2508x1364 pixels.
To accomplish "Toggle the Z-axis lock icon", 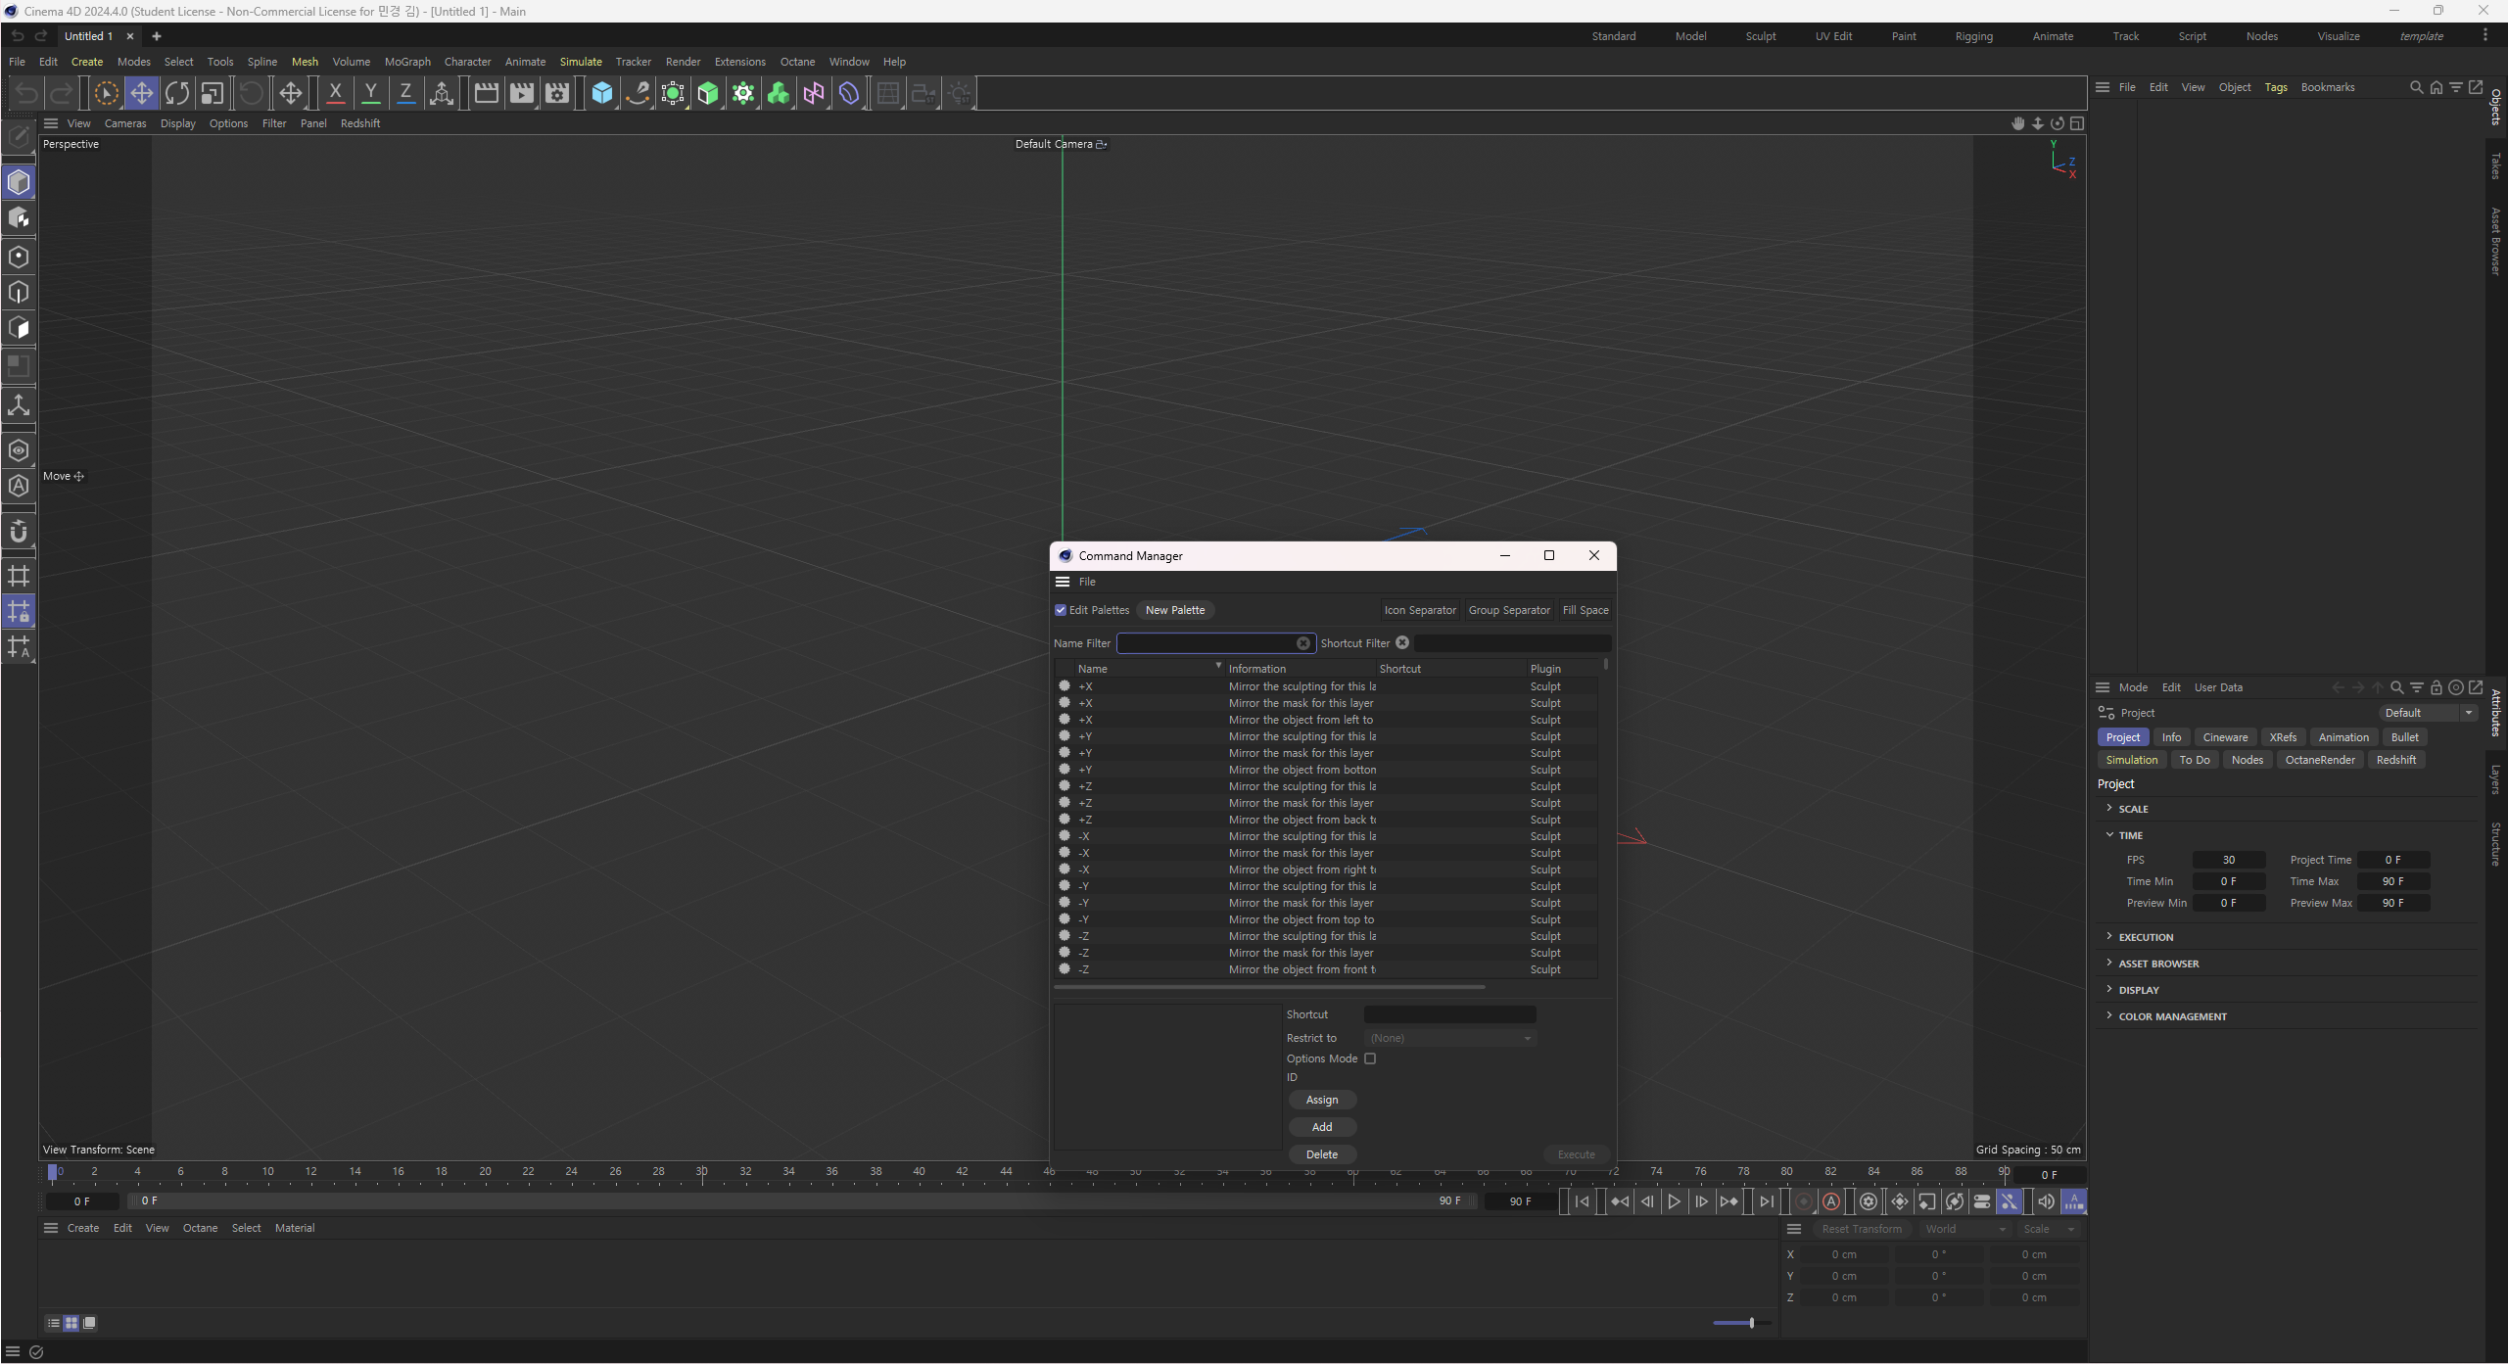I will (x=405, y=93).
